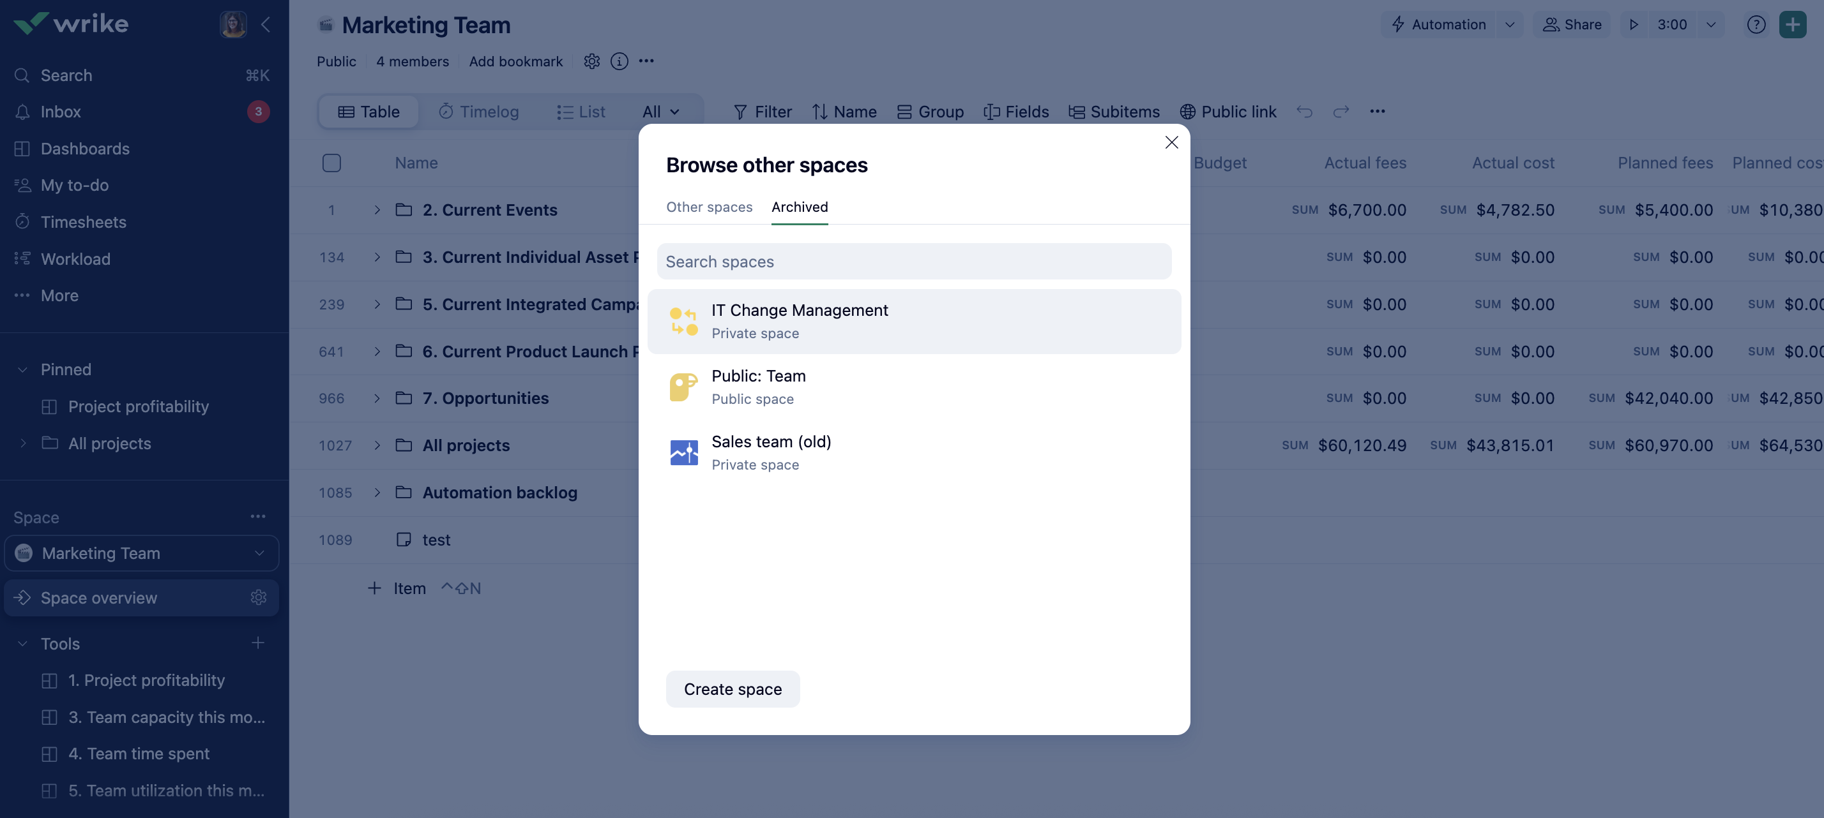Switch to the Other spaces tab
The image size is (1824, 818).
coord(709,207)
